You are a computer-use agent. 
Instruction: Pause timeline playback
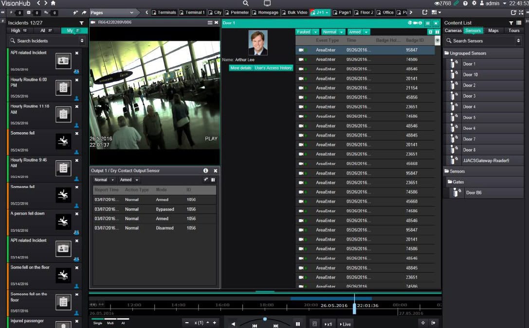[298, 324]
